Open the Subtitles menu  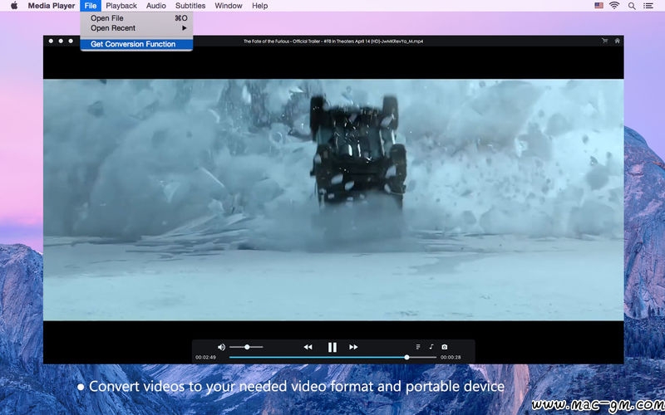pyautogui.click(x=190, y=6)
